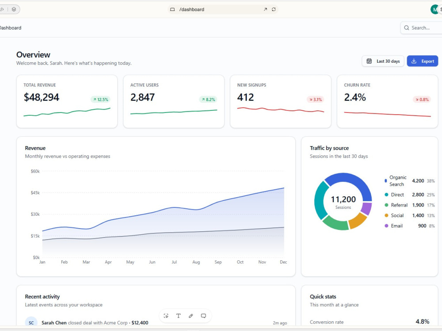Screen dimensions: 442x331
Task: Click the Direct teal legend dot
Action: (x=386, y=195)
